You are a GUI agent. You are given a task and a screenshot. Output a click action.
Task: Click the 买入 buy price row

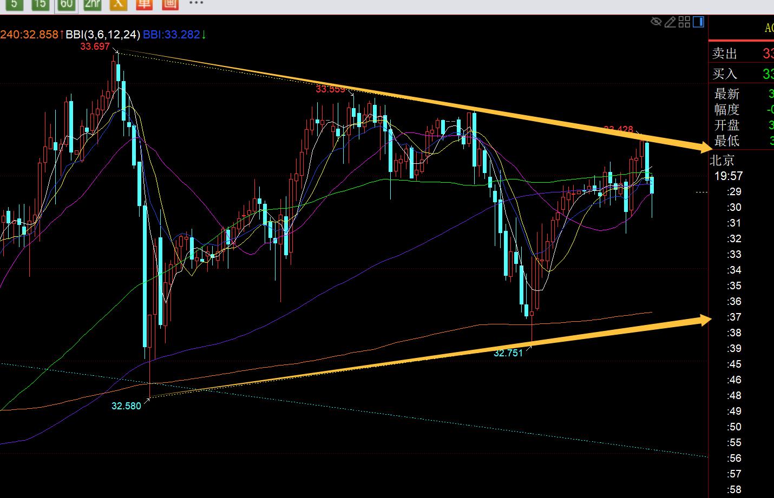point(741,74)
